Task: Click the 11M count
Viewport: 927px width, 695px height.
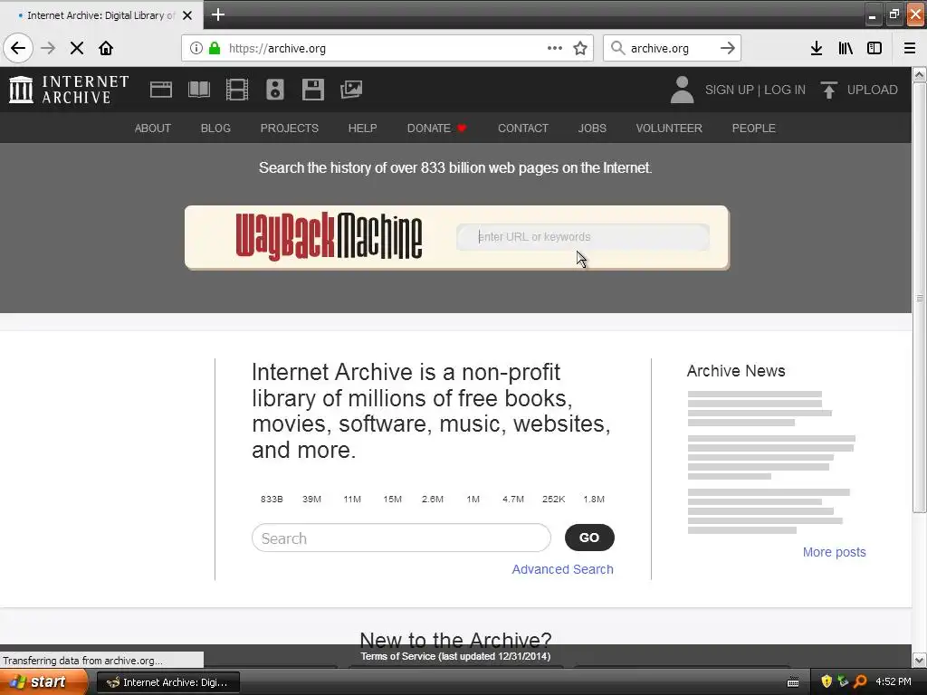Action: tap(352, 499)
